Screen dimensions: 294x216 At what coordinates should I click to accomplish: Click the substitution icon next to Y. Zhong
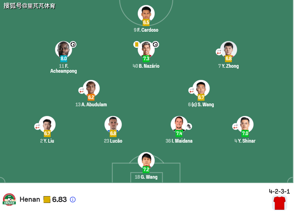point(219,52)
